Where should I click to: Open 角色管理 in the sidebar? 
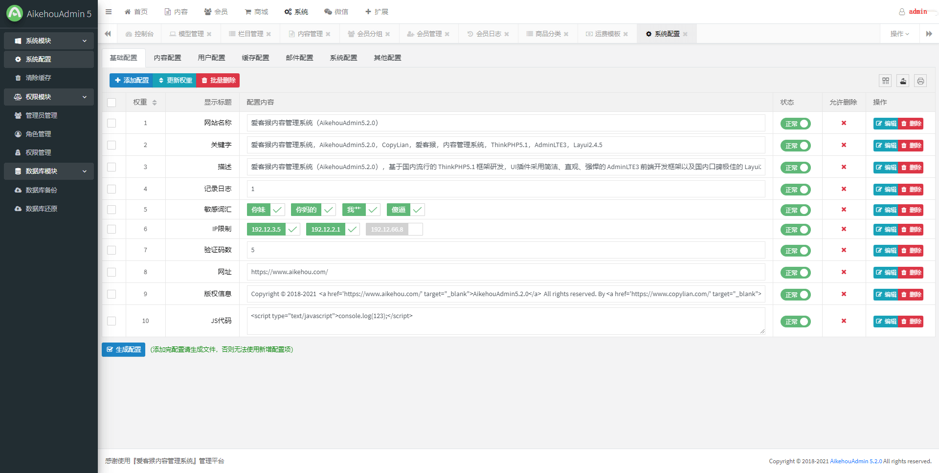pos(49,134)
